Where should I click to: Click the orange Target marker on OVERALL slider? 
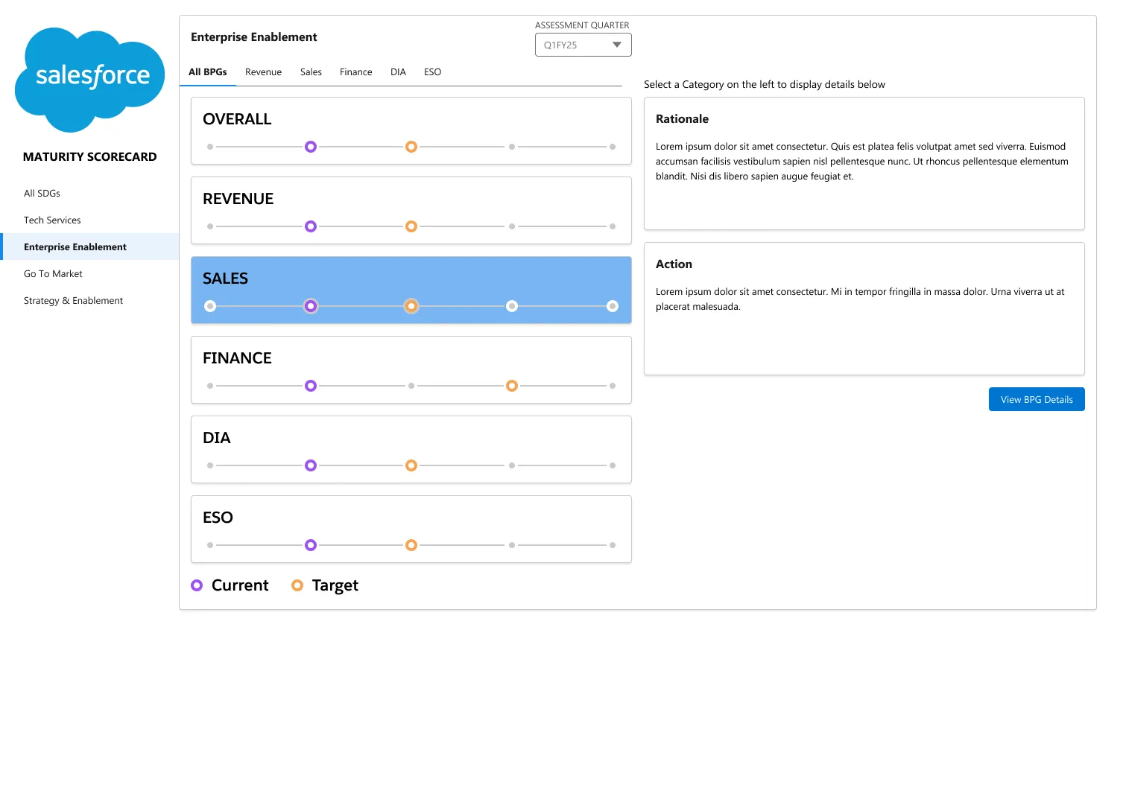(x=411, y=147)
